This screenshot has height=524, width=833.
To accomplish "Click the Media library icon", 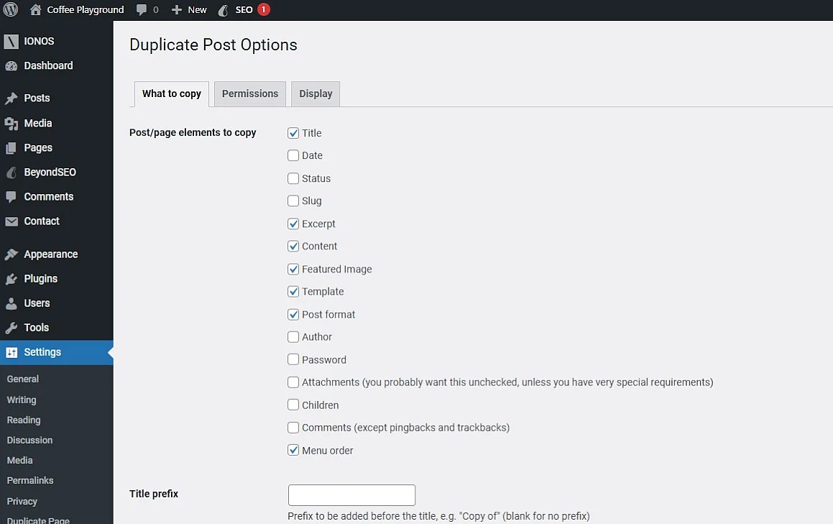I will click(11, 124).
